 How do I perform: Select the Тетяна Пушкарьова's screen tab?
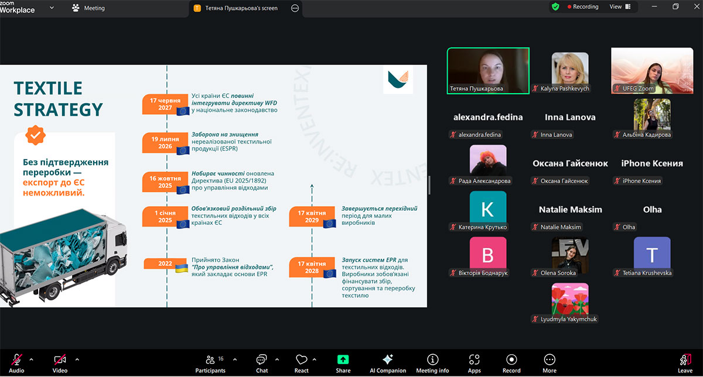(x=241, y=8)
